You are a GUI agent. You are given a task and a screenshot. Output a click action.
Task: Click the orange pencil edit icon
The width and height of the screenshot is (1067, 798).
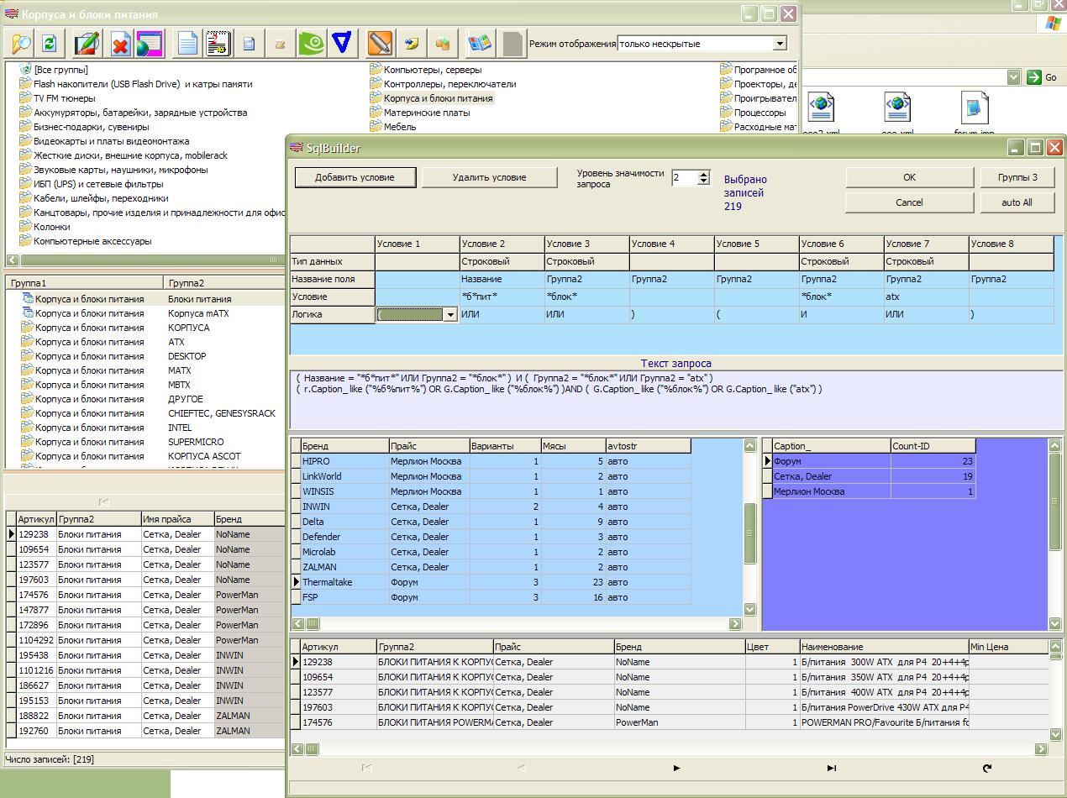pos(380,43)
